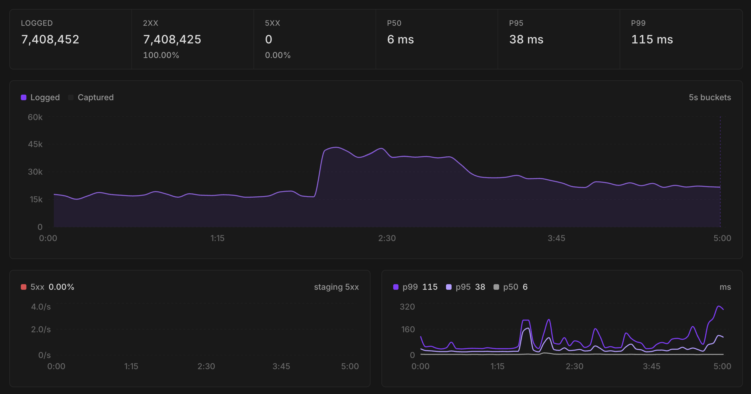
Task: Click the purple Logged legend swatch
Action: (x=24, y=97)
